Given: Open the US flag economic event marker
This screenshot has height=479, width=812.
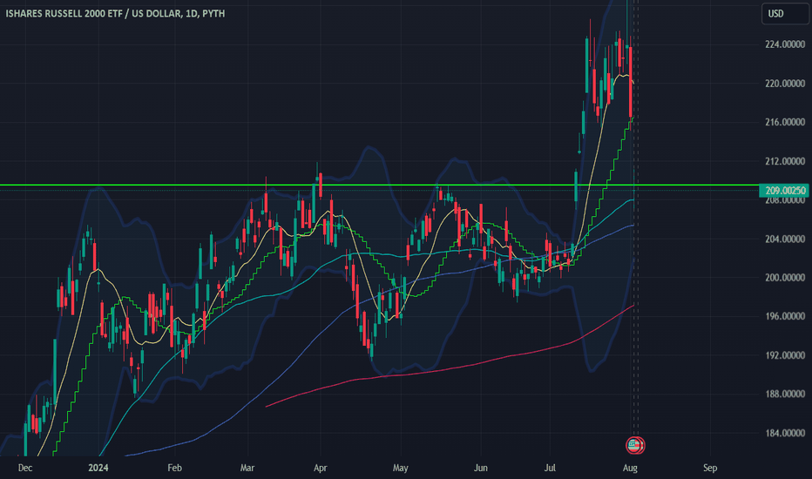Looking at the screenshot, I should point(634,445).
